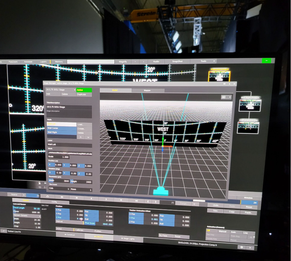Switch to the Mapper tab
The width and height of the screenshot is (291, 261).
148,90
